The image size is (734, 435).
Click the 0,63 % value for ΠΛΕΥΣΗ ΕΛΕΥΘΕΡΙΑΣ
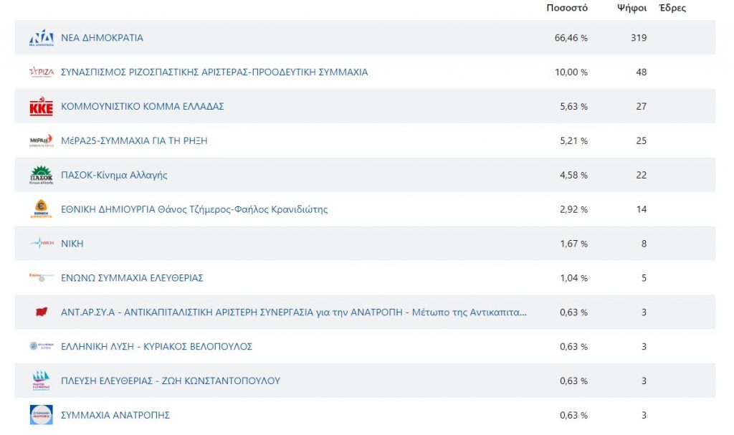pos(574,381)
